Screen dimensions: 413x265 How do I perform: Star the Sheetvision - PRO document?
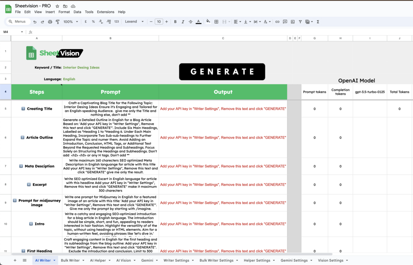click(58, 6)
